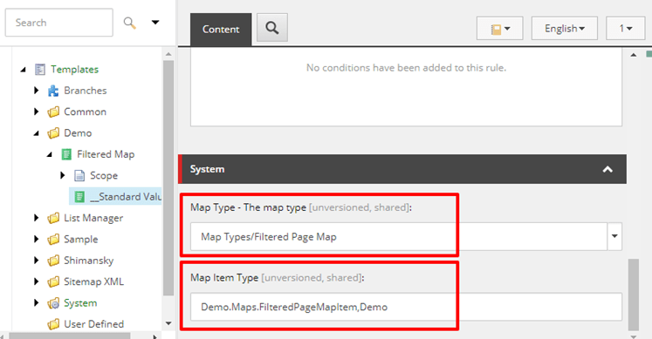Click the no conditions rule box
Viewport: 652px width, 339px height.
[x=406, y=87]
